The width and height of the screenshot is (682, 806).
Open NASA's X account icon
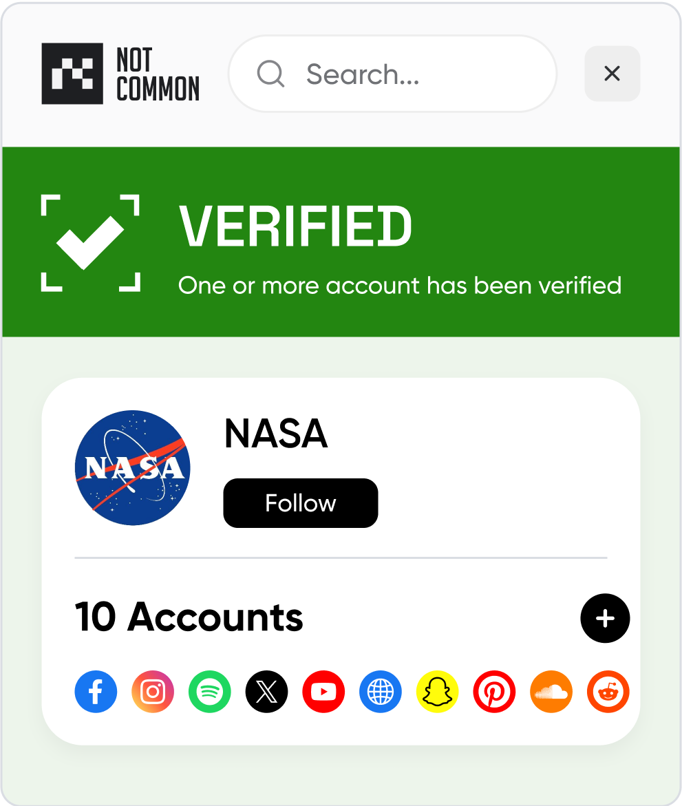click(x=267, y=691)
